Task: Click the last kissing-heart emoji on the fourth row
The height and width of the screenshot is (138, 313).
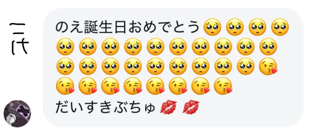Action: [223, 86]
